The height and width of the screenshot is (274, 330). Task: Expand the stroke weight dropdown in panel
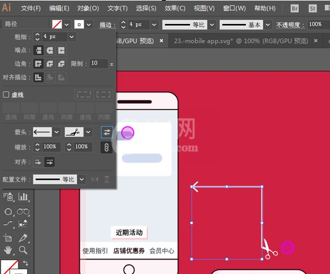pyautogui.click(x=72, y=37)
